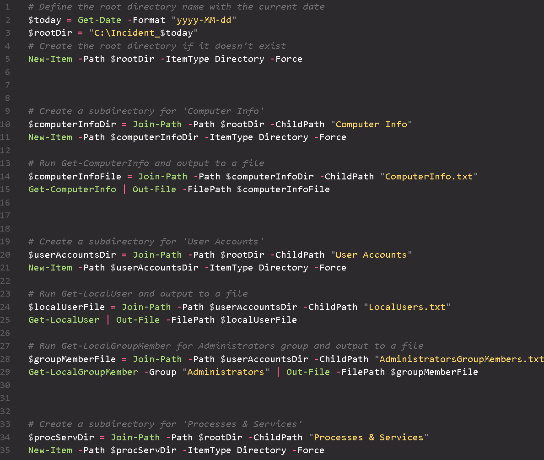Select the "yyyy-MM-dd" format string
Image resolution: width=544 pixels, height=460 pixels.
coord(204,20)
